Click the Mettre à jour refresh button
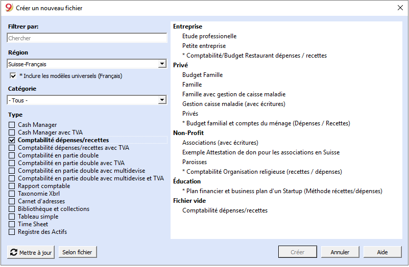The width and height of the screenshot is (409, 267). pos(31,252)
